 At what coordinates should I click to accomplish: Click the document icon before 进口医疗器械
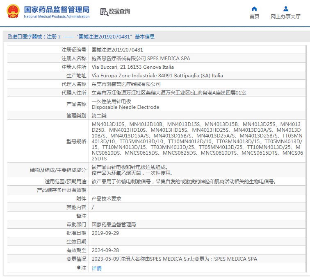point(10,36)
